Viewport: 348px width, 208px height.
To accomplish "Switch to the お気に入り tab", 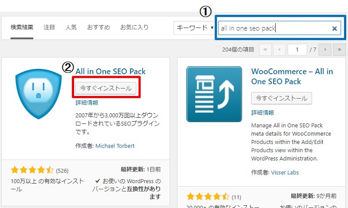I will point(134,28).
